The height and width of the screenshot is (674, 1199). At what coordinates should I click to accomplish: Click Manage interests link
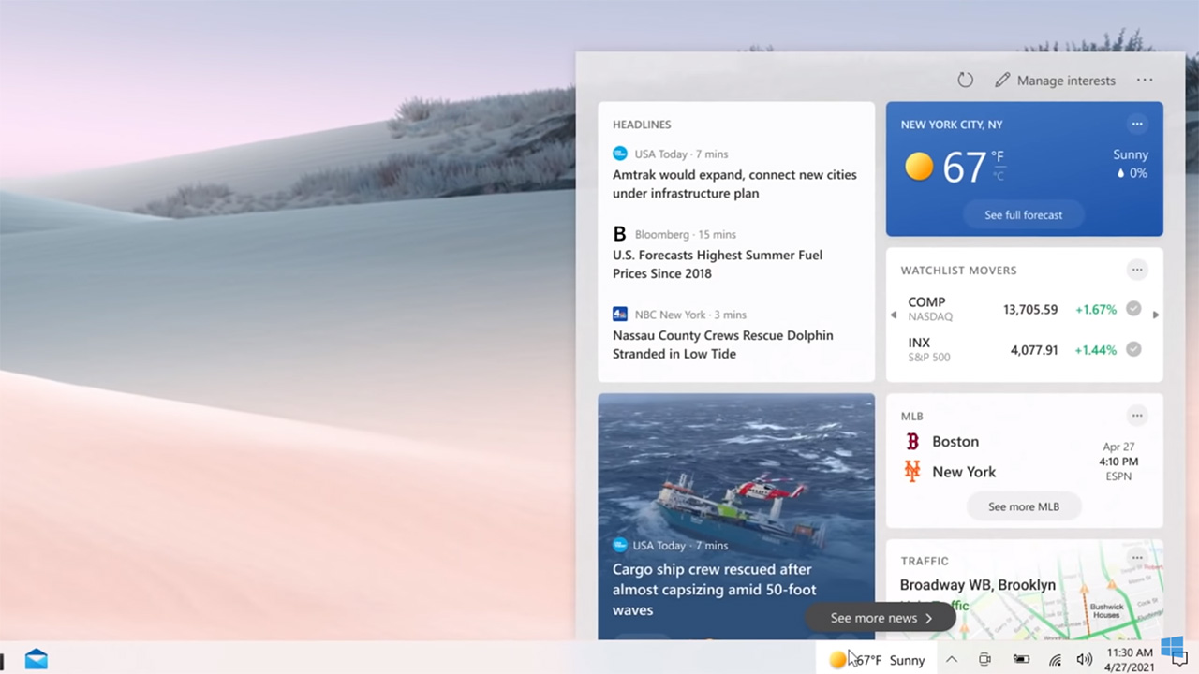point(1066,81)
